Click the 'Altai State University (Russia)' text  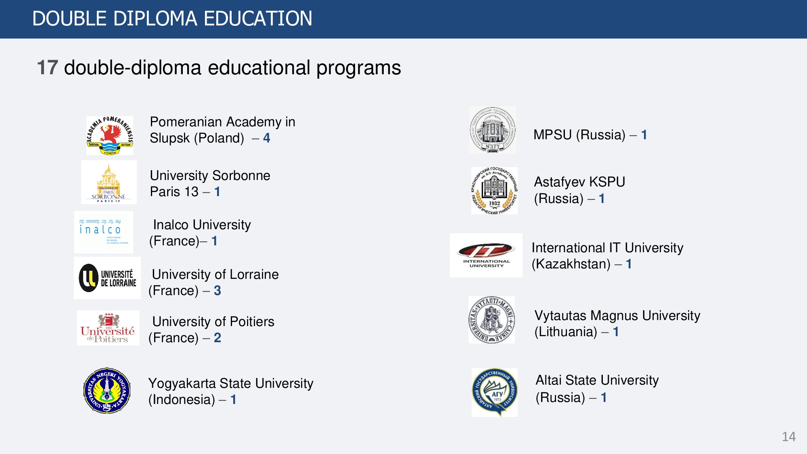tap(597, 389)
